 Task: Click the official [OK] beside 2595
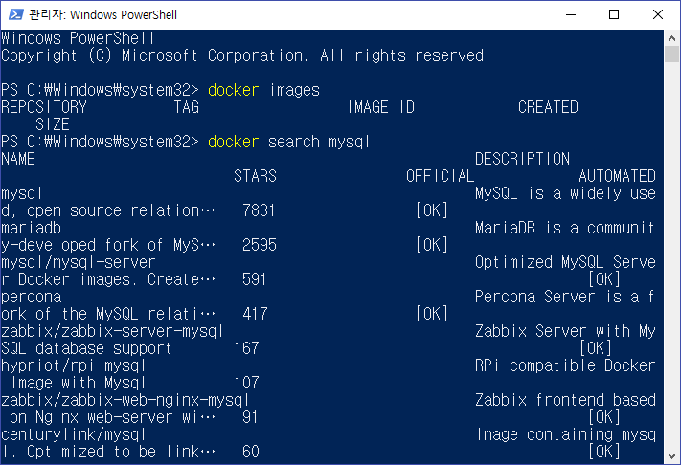click(432, 245)
